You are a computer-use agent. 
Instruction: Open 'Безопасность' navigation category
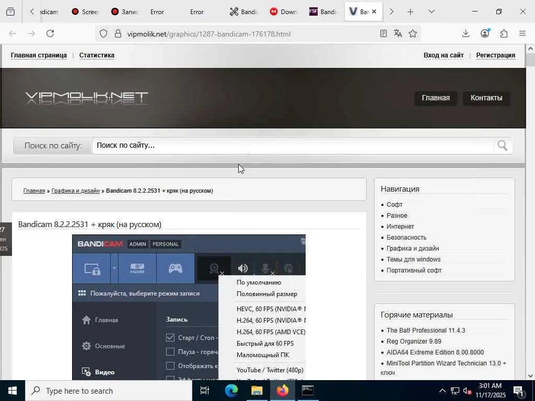(x=406, y=238)
